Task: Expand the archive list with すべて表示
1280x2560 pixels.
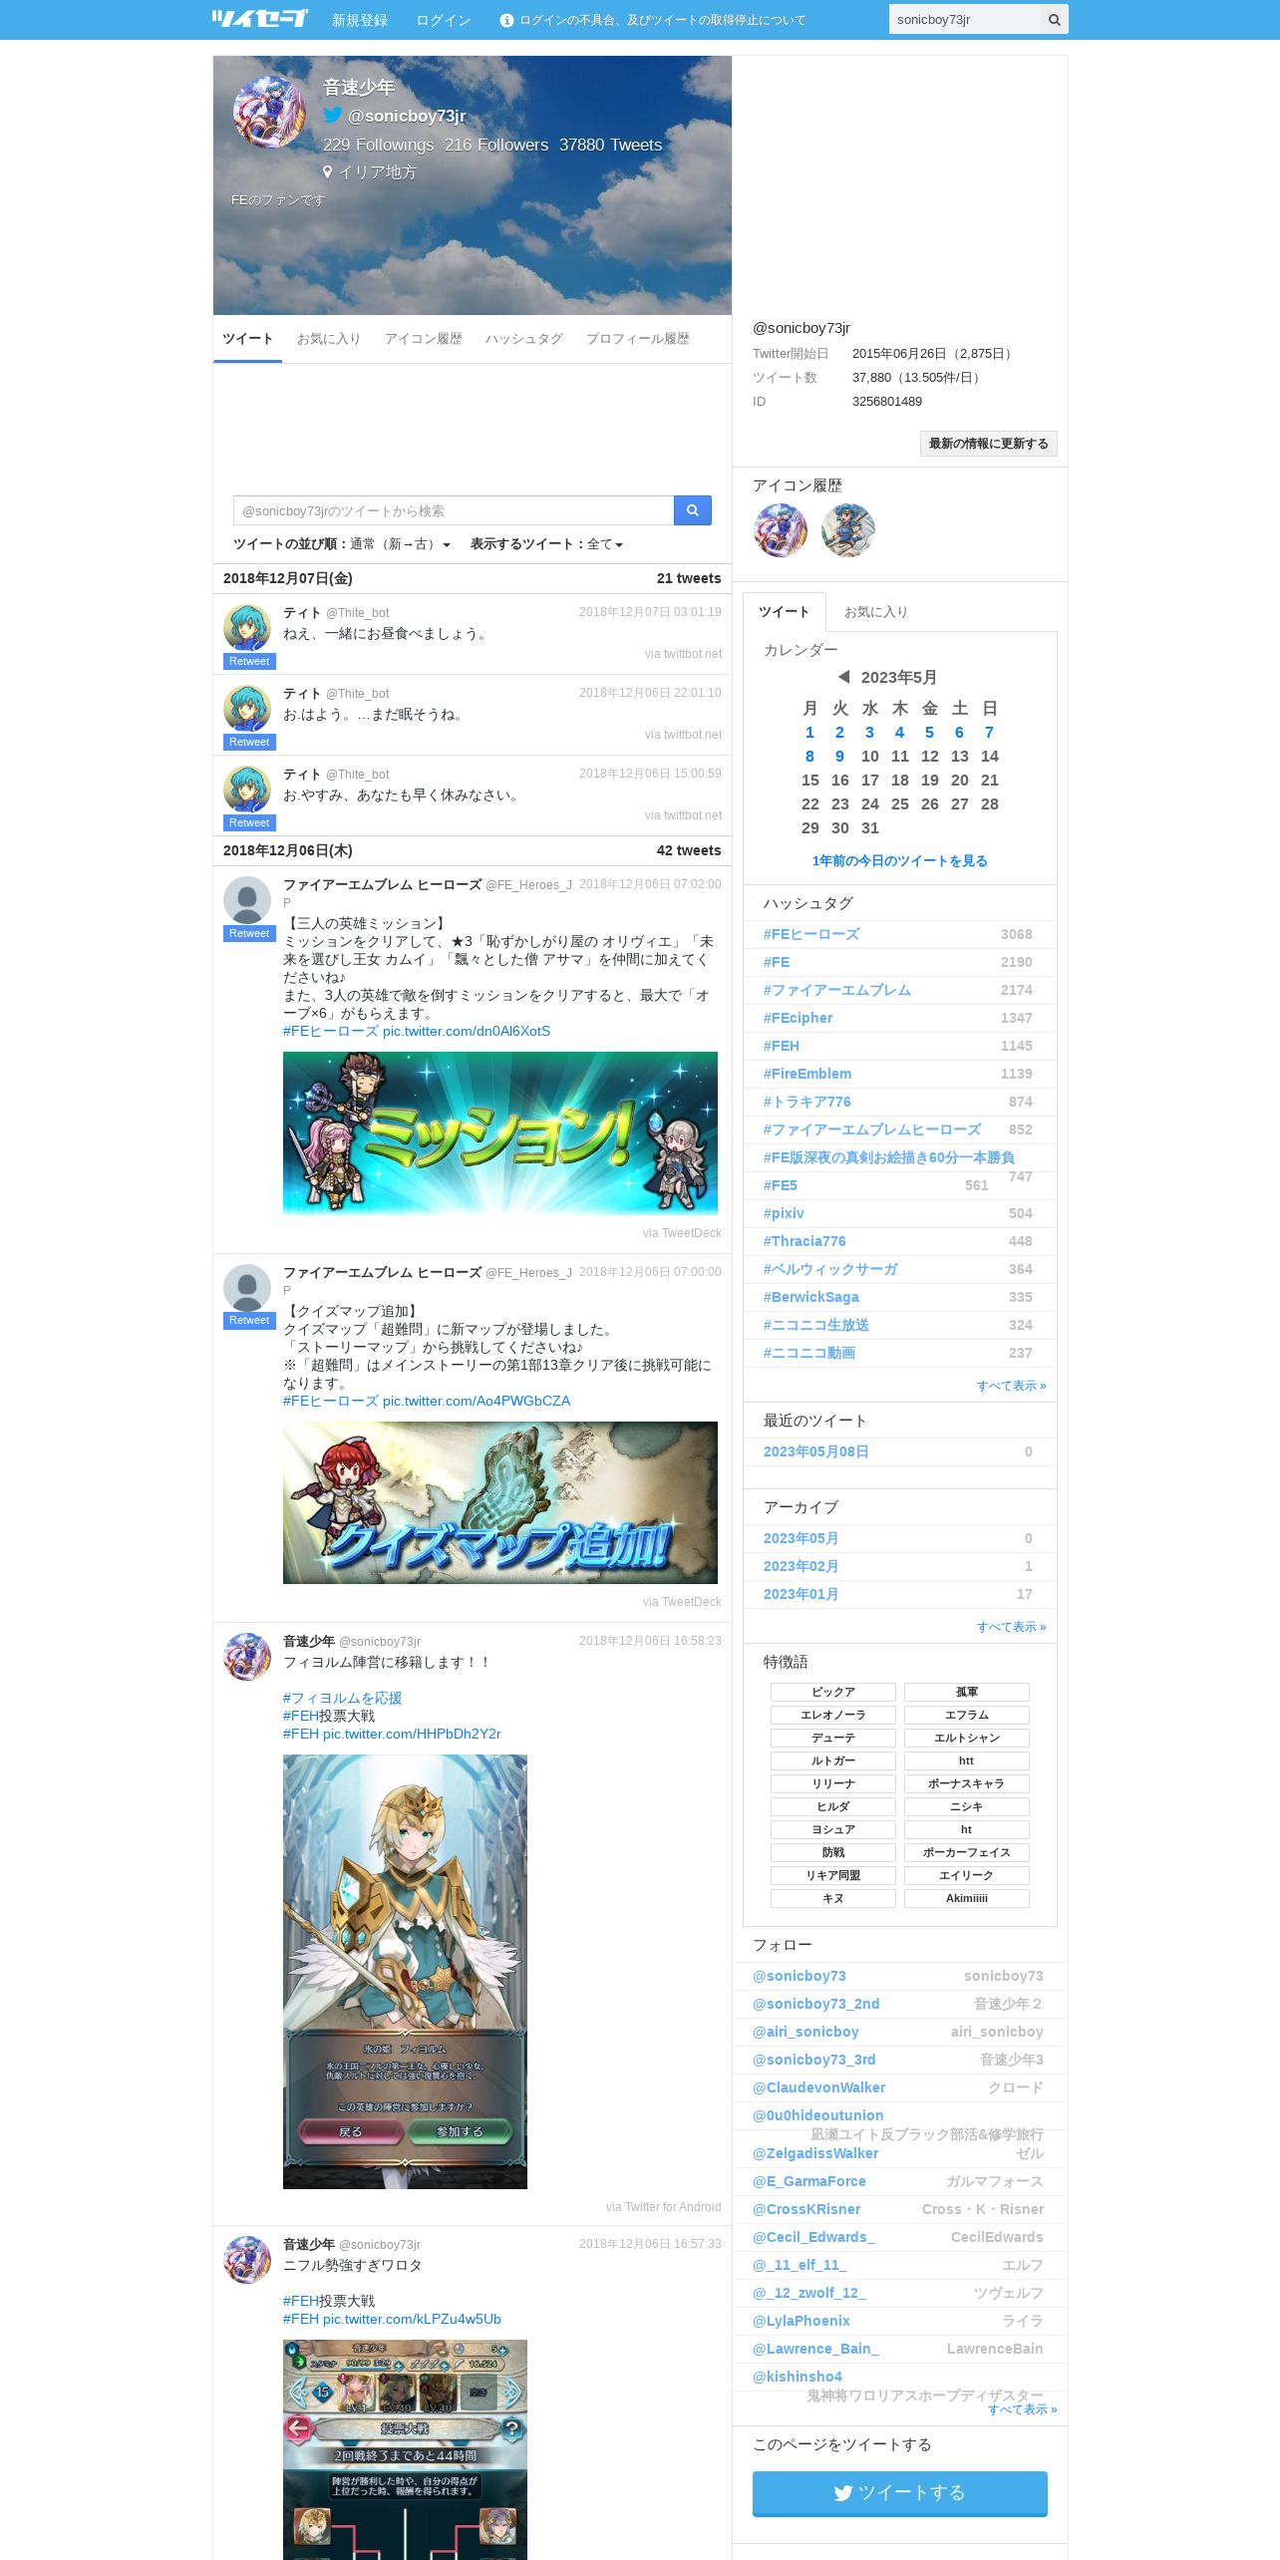Action: (x=1011, y=1627)
